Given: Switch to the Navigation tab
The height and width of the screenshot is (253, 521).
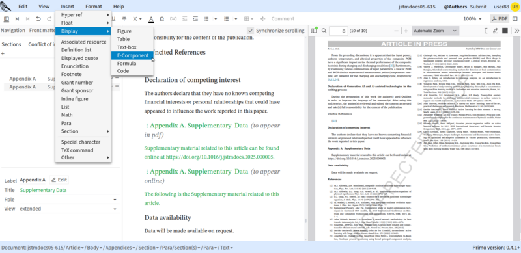Looking at the screenshot, I should pos(12,30).
